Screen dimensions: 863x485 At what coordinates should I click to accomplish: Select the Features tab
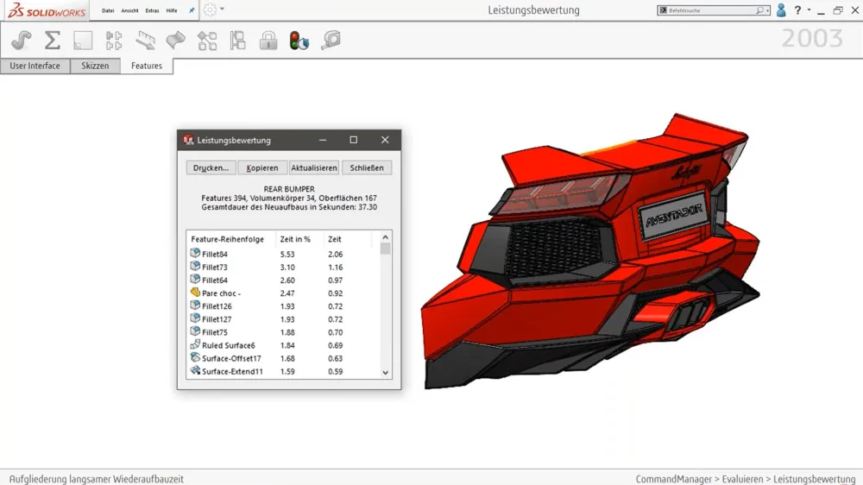pyautogui.click(x=147, y=66)
